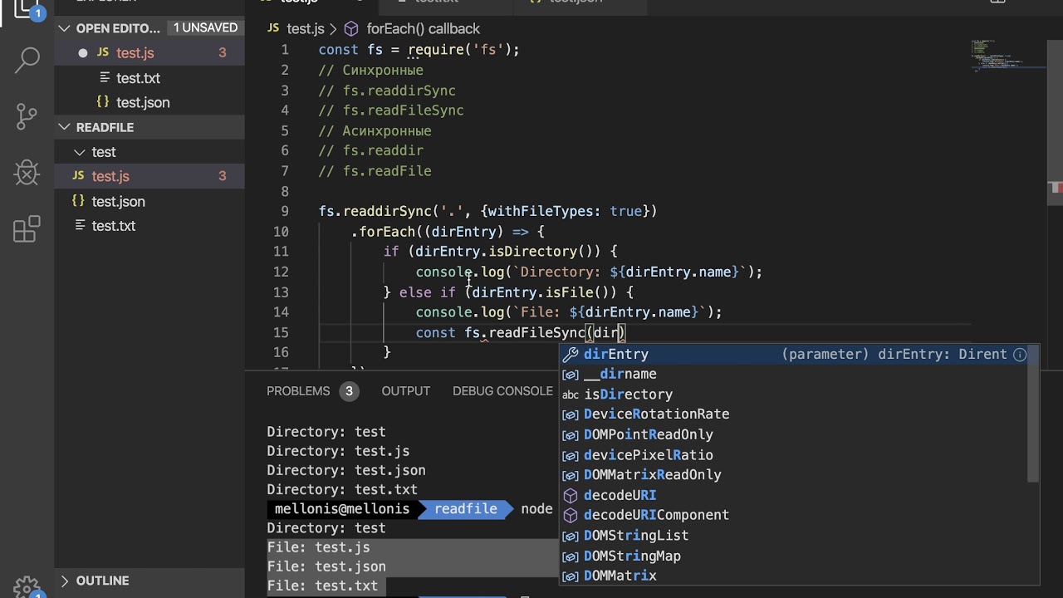
Task: Open the Explorer files icon
Action: (27, 10)
